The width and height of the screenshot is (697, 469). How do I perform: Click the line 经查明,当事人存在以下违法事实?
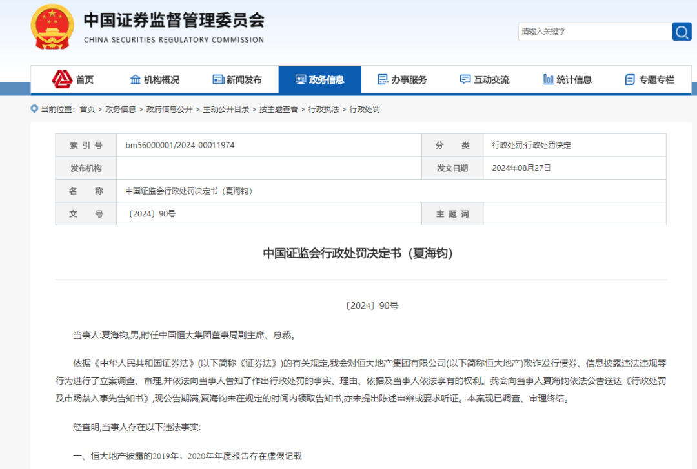[x=137, y=427]
